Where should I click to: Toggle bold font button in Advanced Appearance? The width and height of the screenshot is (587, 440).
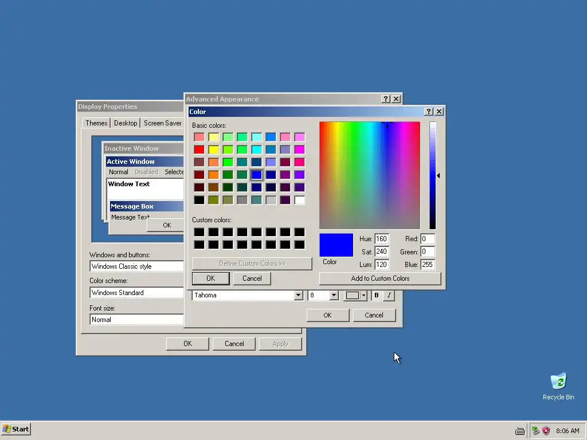[376, 295]
